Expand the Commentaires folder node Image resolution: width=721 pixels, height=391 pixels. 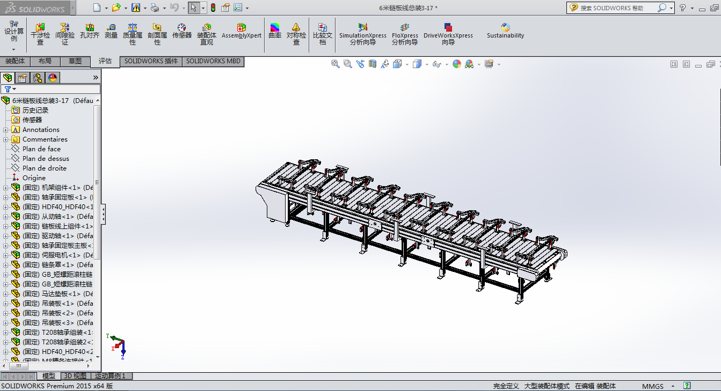6,139
